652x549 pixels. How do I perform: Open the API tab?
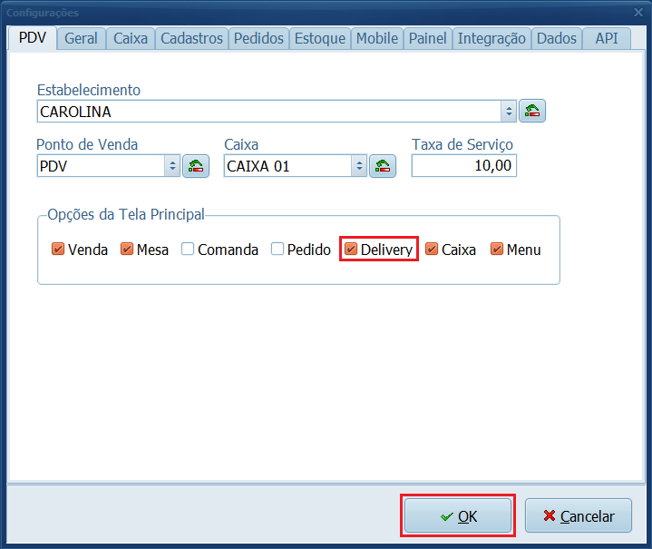607,38
